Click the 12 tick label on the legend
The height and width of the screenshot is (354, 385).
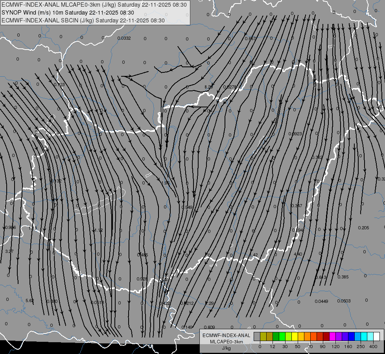[273, 347]
